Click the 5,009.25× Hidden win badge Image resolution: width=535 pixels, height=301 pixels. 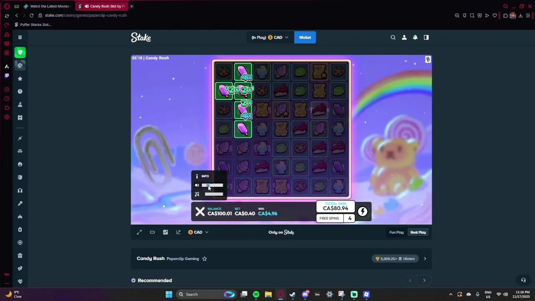[x=395, y=259]
